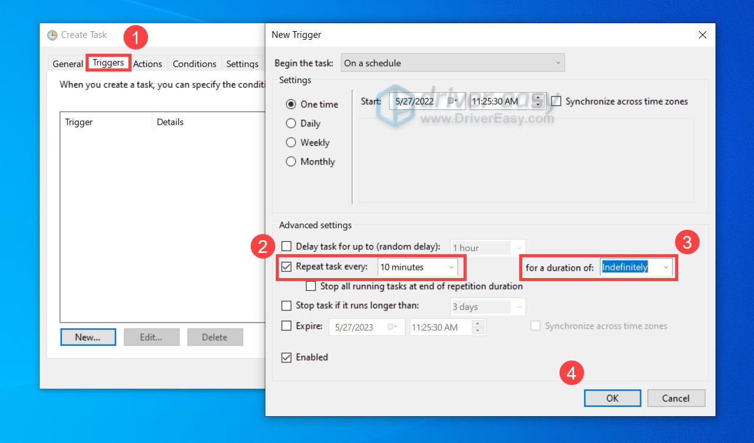
Task: Toggle Stop task if it runs longer
Action: (x=286, y=306)
